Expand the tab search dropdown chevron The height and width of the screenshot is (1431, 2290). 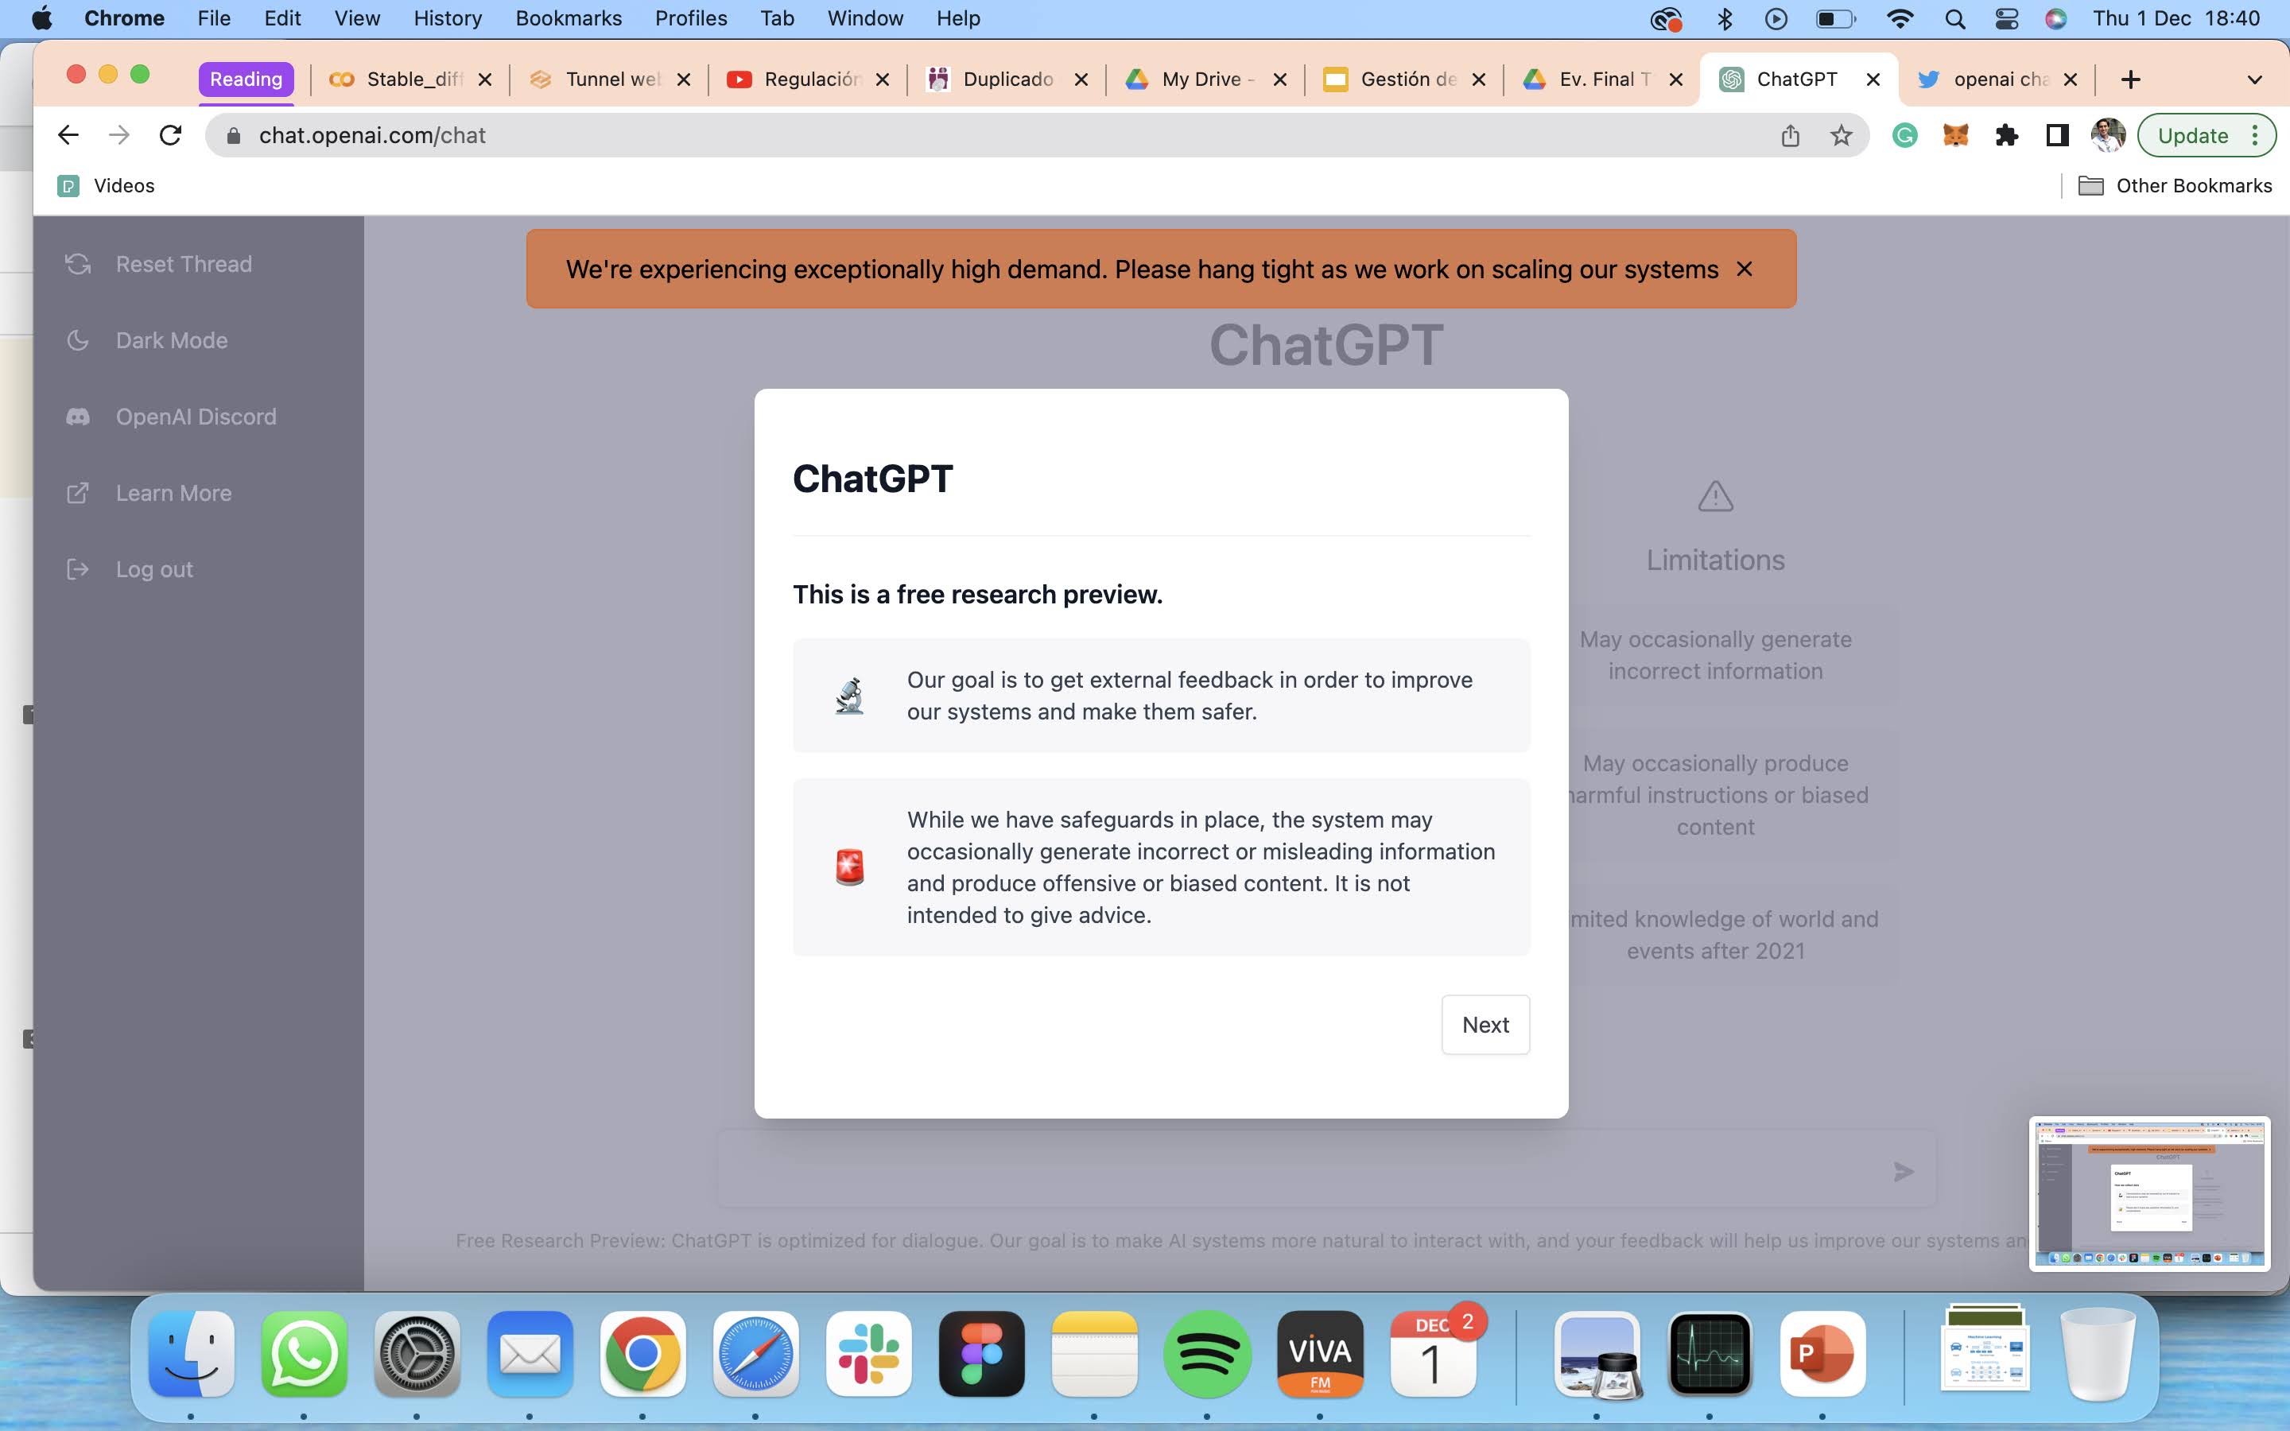(2255, 79)
